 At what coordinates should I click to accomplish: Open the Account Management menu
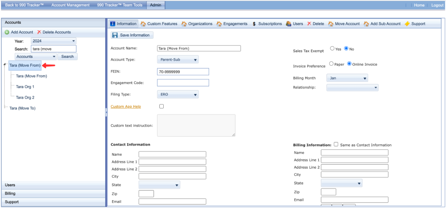pos(70,5)
